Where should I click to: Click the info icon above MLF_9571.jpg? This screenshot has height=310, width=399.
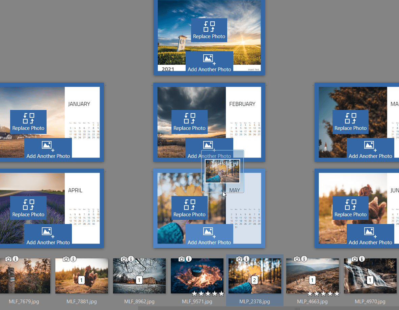point(189,259)
